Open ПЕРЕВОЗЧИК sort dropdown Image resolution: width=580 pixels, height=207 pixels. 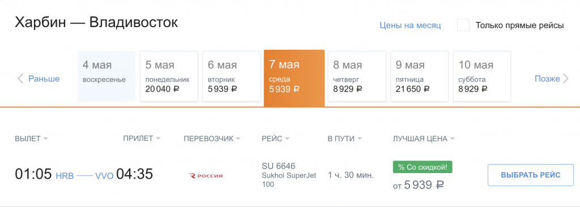point(212,139)
